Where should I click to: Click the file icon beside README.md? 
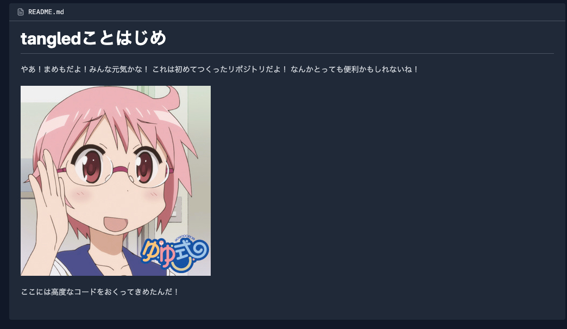point(21,12)
